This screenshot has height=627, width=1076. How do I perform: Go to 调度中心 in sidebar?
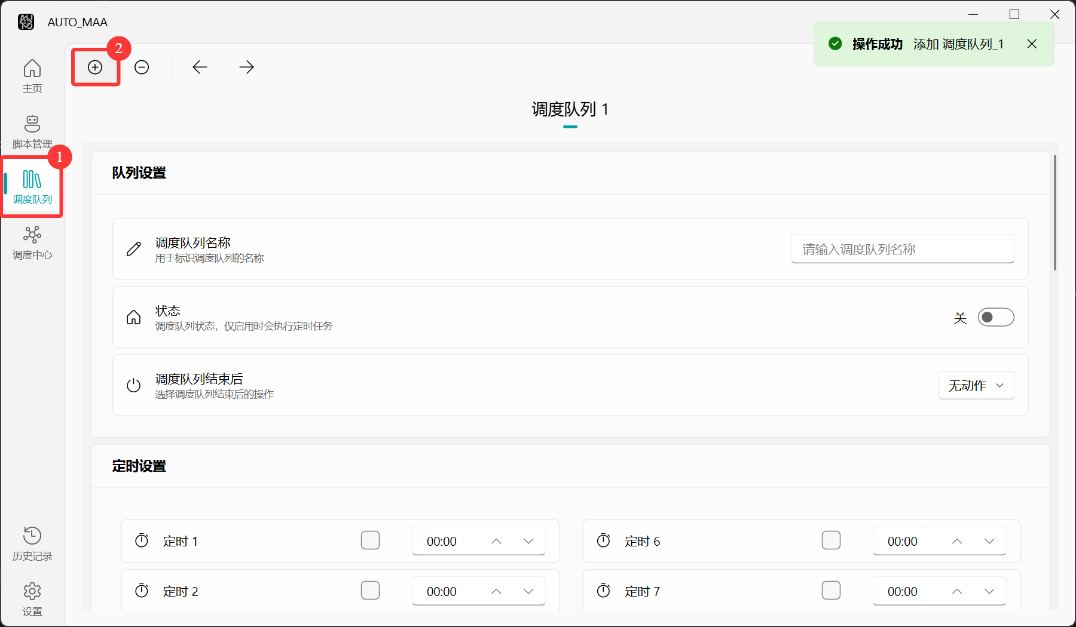(x=32, y=243)
